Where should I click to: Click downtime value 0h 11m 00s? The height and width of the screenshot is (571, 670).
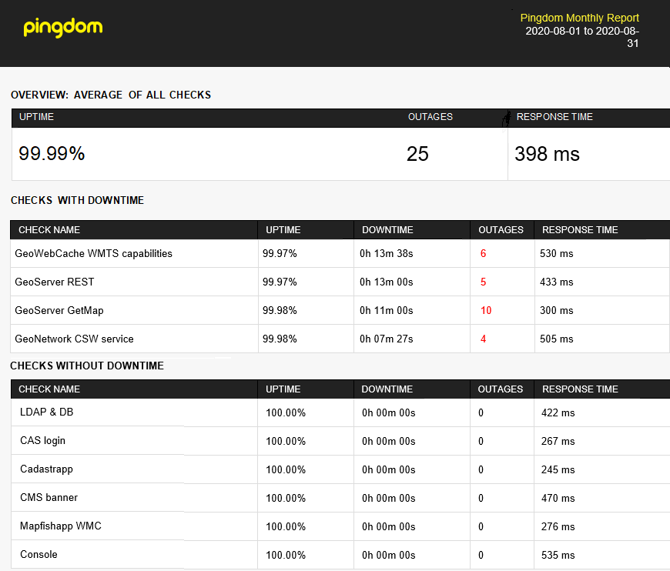387,310
